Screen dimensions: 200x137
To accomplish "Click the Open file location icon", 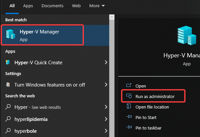I will point(129,106).
